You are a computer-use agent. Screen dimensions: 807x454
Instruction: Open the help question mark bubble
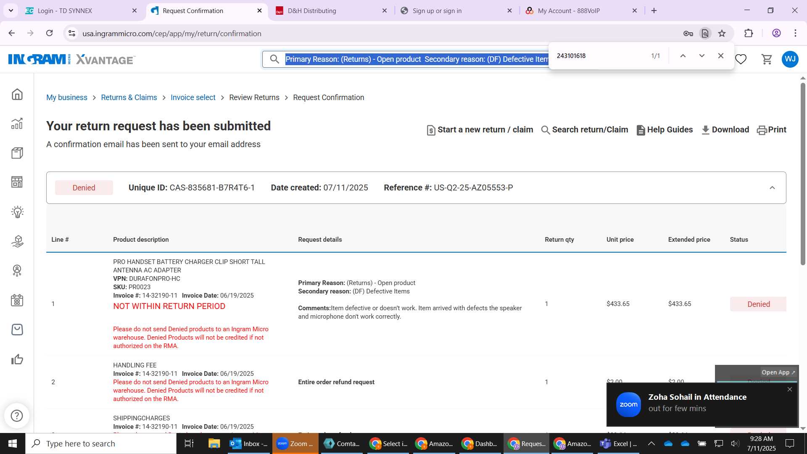[17, 416]
